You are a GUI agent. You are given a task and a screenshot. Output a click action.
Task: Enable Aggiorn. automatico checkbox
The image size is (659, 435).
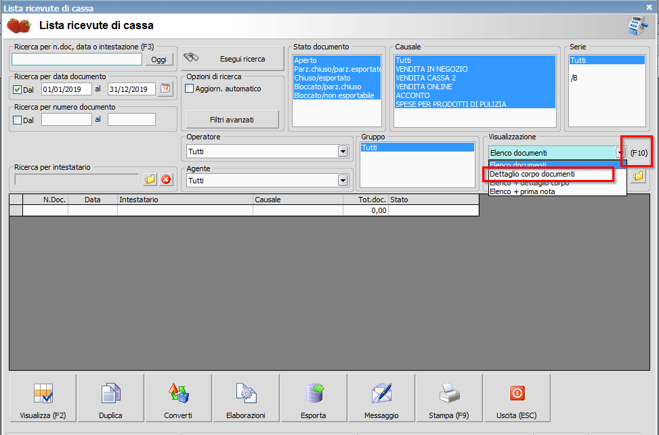click(190, 89)
